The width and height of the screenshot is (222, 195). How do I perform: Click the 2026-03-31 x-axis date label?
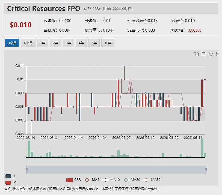tap(50, 138)
